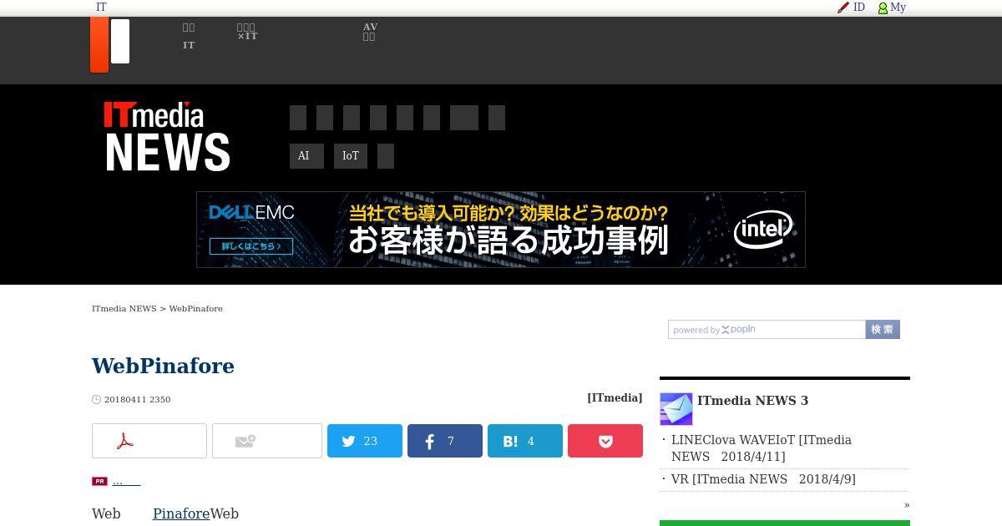1002x526 pixels.
Task: Open the IT label in top bar
Action: click(101, 8)
